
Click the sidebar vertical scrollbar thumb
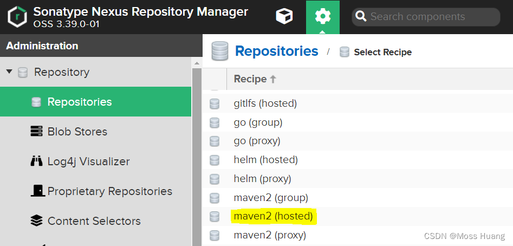(197, 157)
